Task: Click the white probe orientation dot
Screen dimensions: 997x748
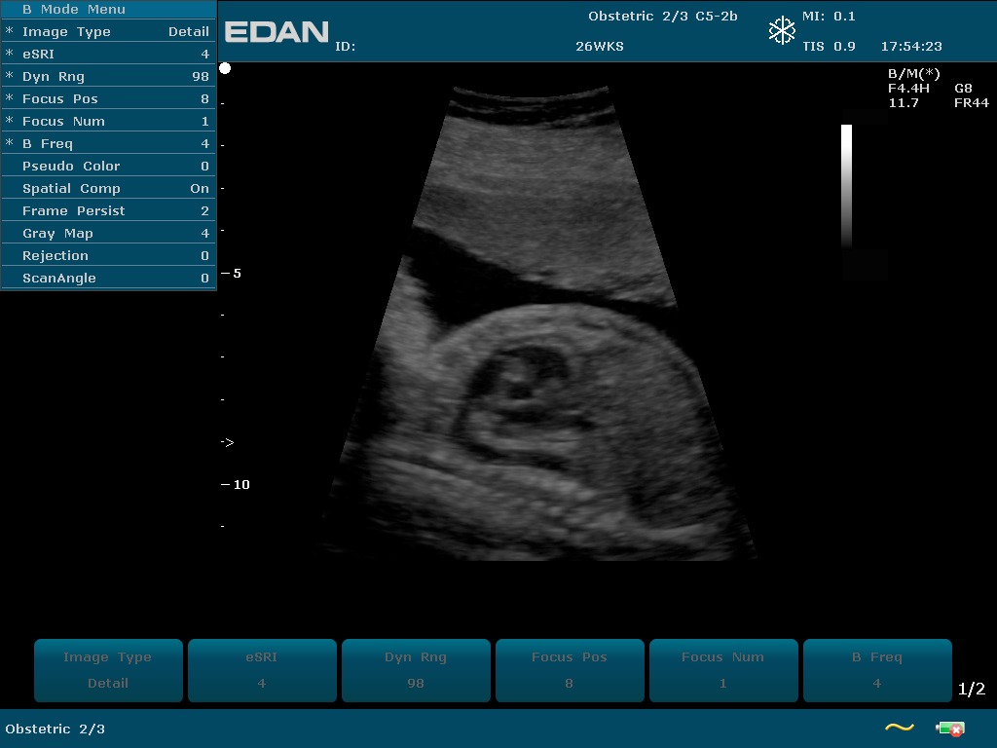Action: (x=225, y=68)
